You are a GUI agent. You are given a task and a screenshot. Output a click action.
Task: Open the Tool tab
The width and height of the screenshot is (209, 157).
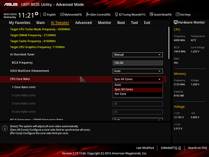pyautogui.click(x=134, y=23)
